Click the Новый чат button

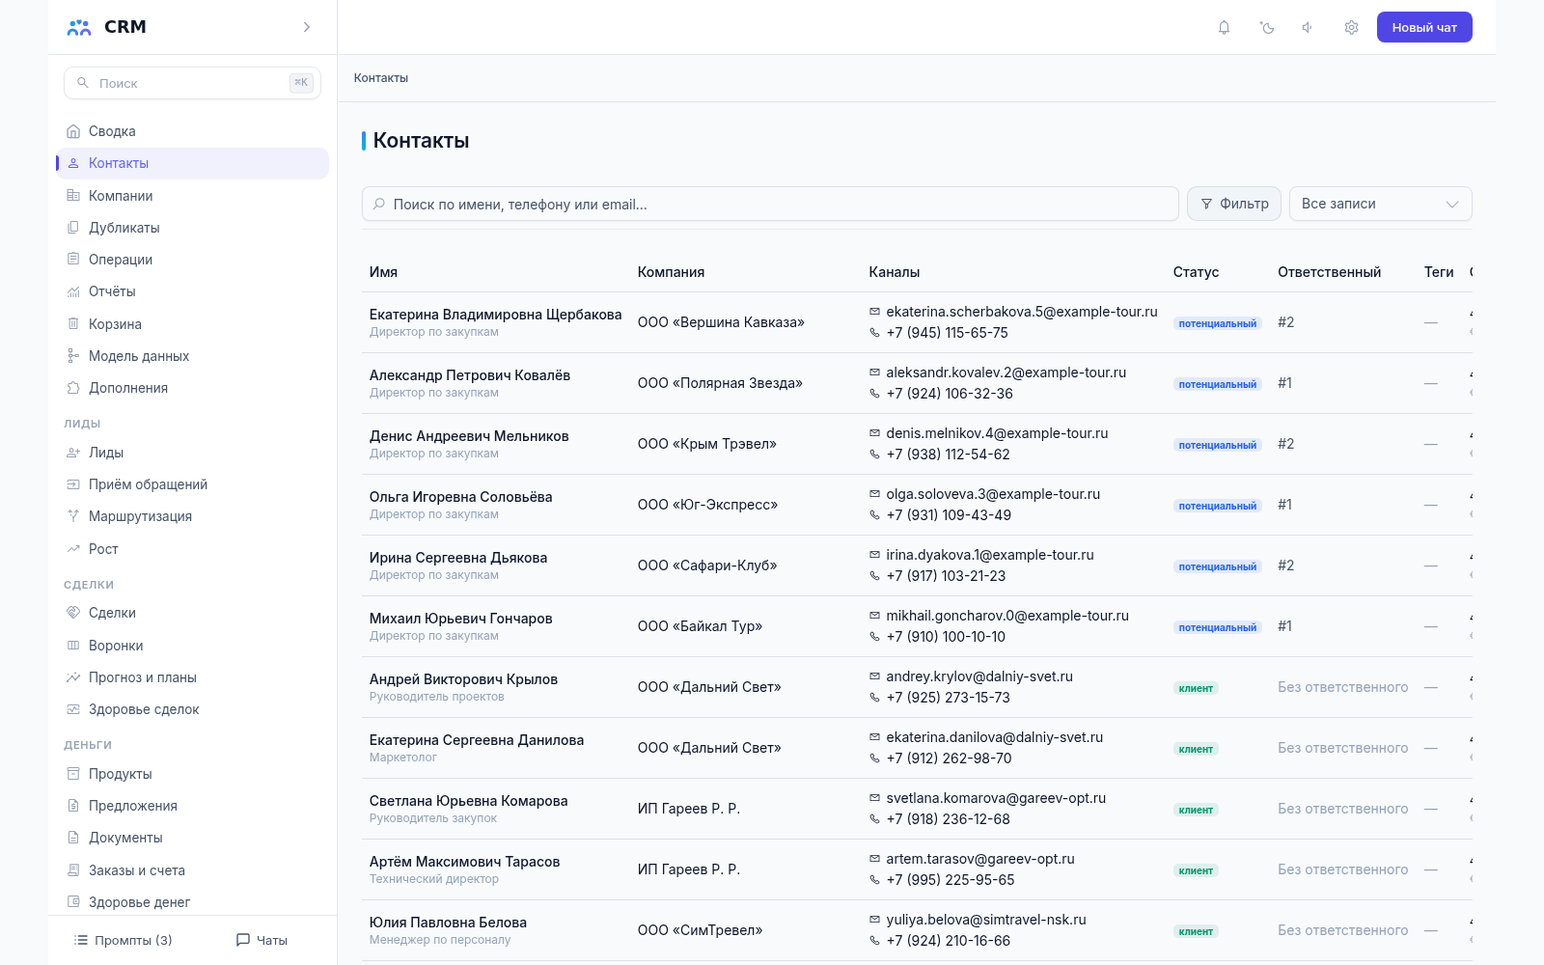pyautogui.click(x=1424, y=27)
